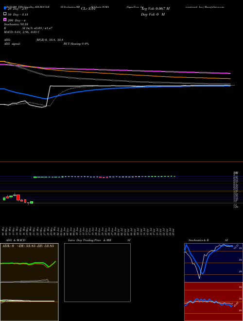Open the blue Stochastics chart panel

pyautogui.click(x=213, y=263)
